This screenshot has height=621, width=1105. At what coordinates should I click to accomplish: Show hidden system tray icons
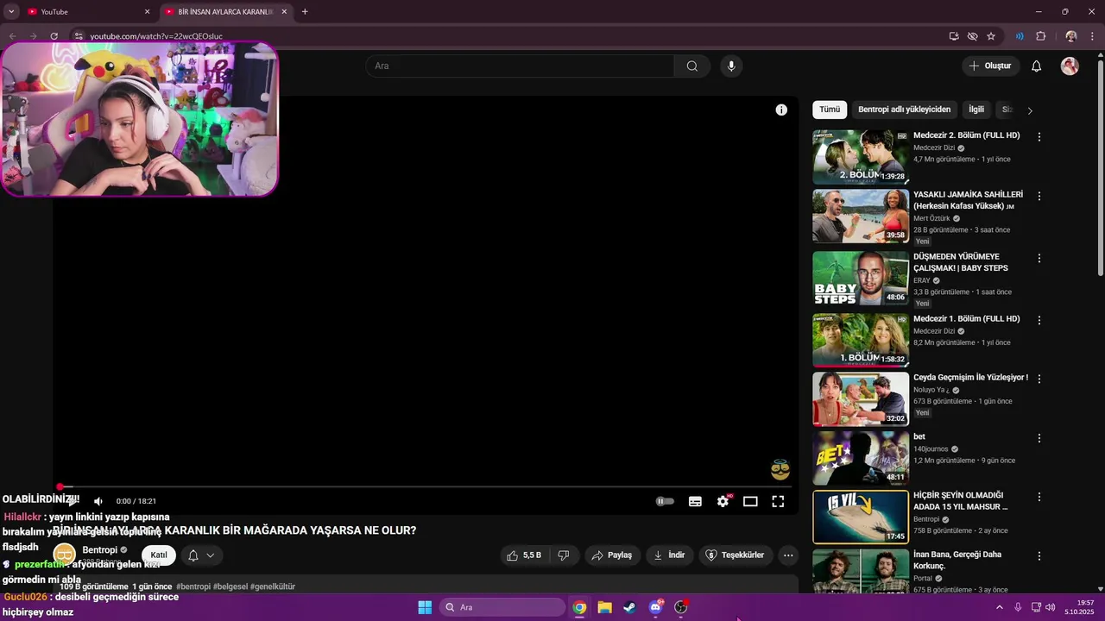tap(1000, 607)
